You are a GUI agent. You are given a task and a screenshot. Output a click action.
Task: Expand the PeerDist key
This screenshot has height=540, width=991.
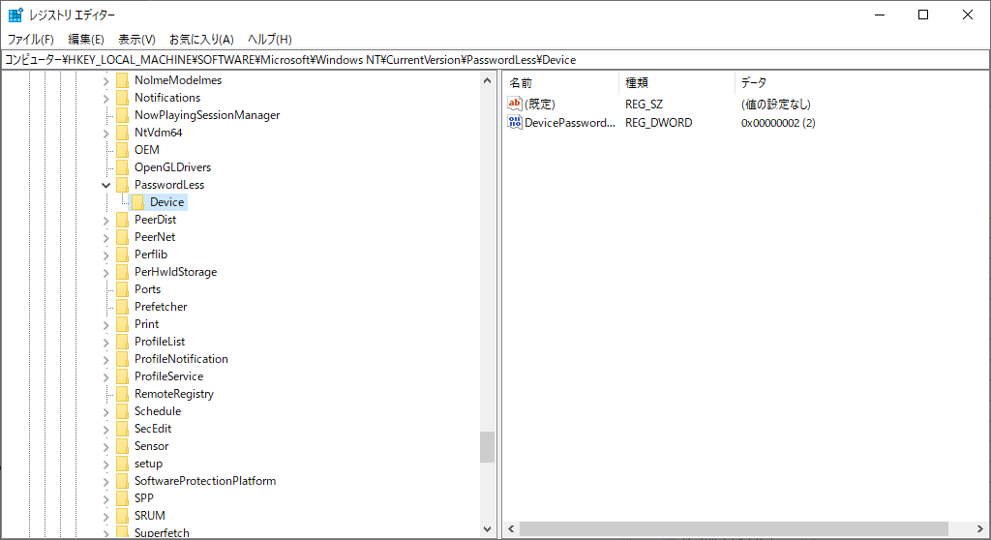(x=106, y=220)
